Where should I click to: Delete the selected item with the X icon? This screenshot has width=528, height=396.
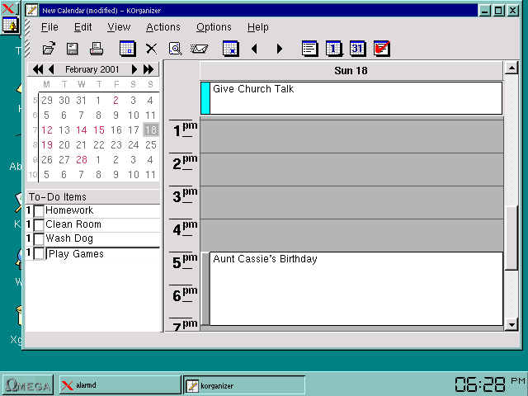click(x=151, y=49)
